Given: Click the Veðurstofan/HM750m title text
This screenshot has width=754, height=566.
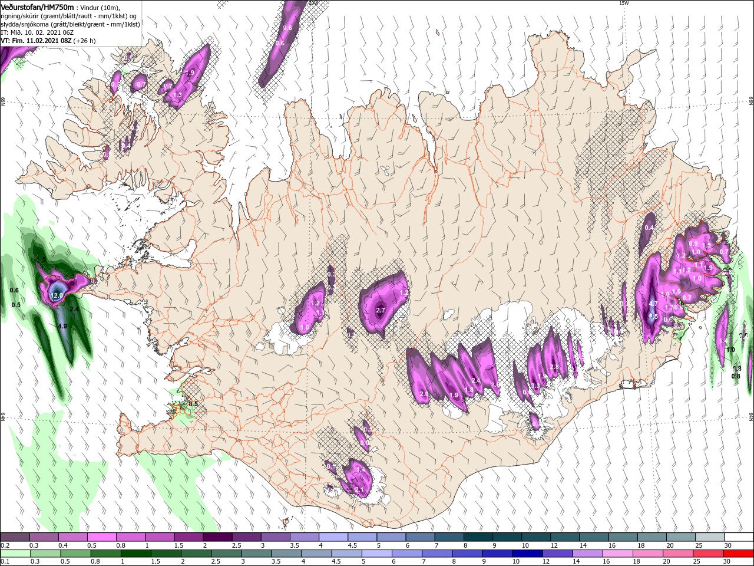Looking at the screenshot, I should tap(38, 6).
